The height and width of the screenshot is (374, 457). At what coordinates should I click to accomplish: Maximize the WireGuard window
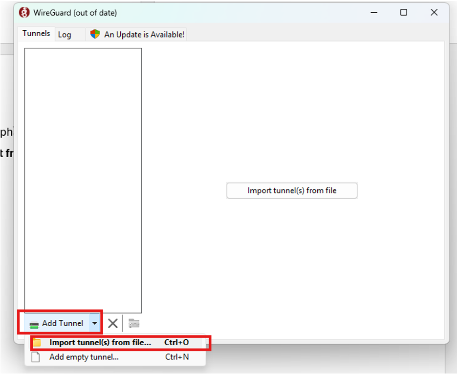[404, 13]
